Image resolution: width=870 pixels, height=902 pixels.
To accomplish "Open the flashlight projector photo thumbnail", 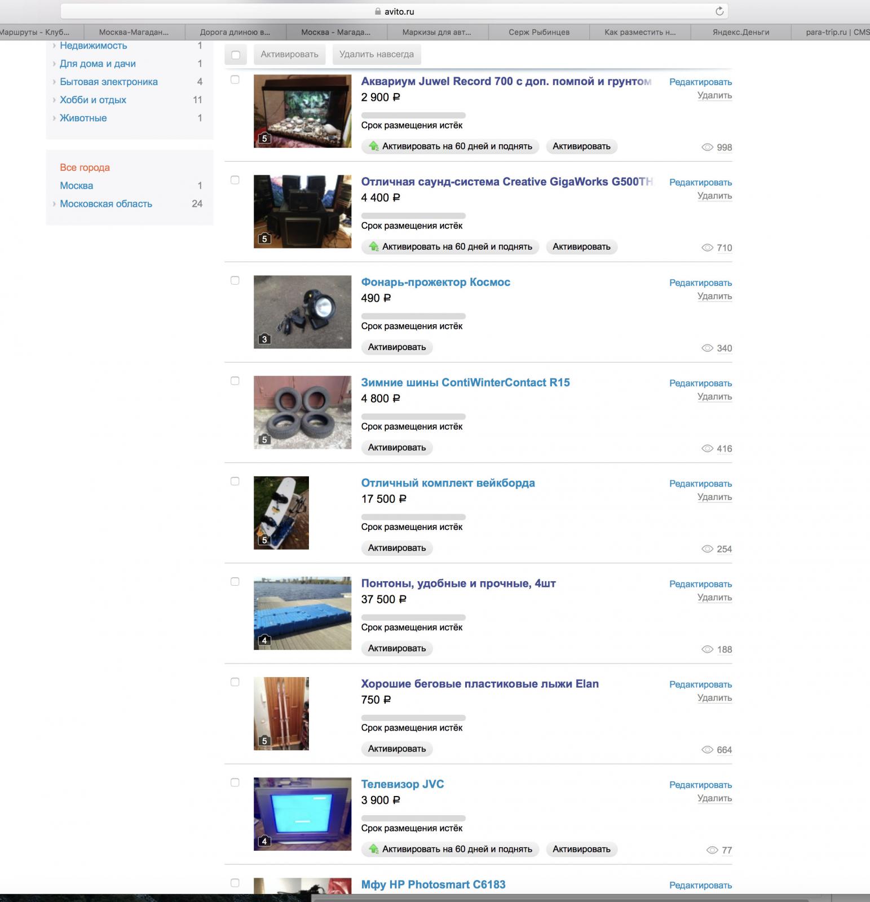I will 302,312.
